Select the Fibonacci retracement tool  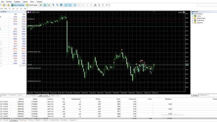(99, 5)
